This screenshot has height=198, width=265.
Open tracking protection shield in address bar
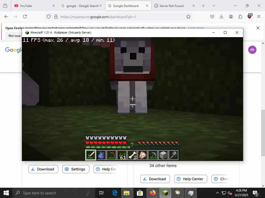49,16
